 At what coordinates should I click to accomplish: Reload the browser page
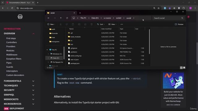pos(12,8)
